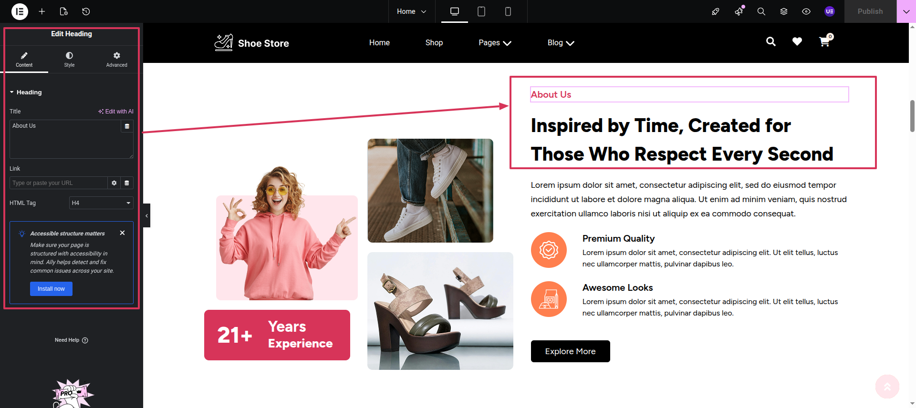Switch to Tablet responsive view
The height and width of the screenshot is (408, 916).
[x=481, y=11]
